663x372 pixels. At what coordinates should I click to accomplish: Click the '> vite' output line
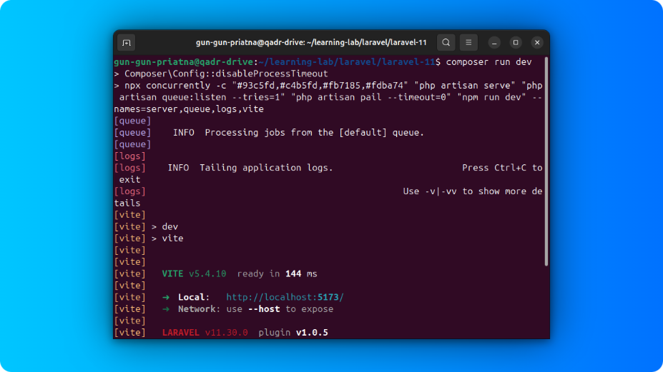pos(167,238)
